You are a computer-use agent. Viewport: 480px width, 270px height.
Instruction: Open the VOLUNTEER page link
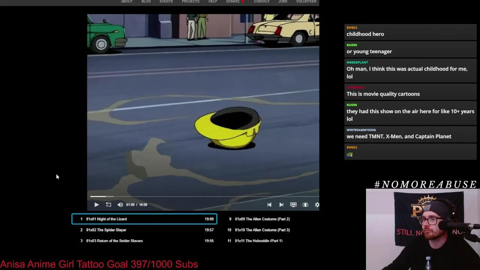pos(306,1)
